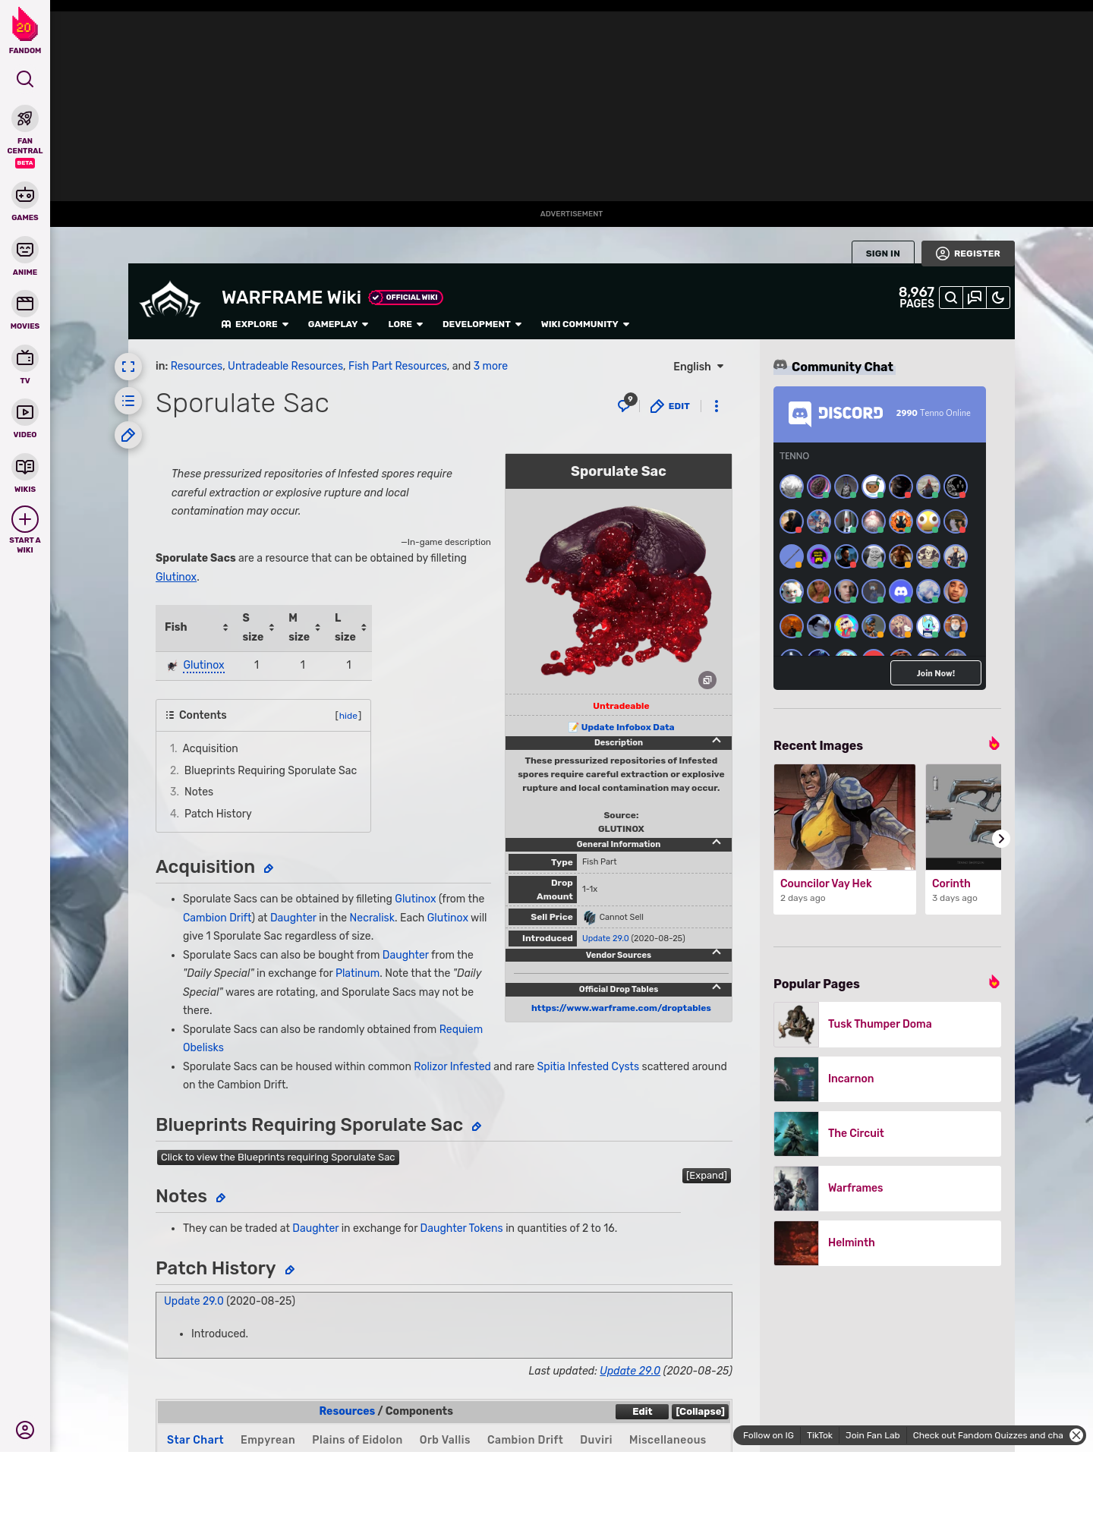Open the TV sidebar icon
This screenshot has width=1093, height=1518.
point(25,357)
